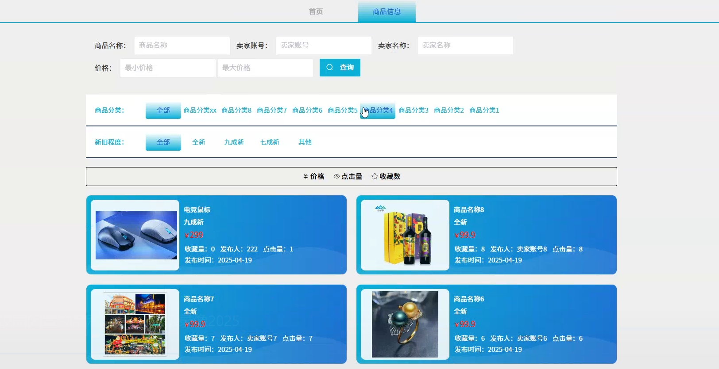Click the 商品名称8 product title
This screenshot has height=369, width=719.
[x=469, y=210]
